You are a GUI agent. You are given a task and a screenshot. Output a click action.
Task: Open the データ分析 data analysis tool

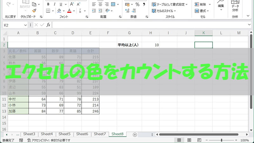coord(235,8)
